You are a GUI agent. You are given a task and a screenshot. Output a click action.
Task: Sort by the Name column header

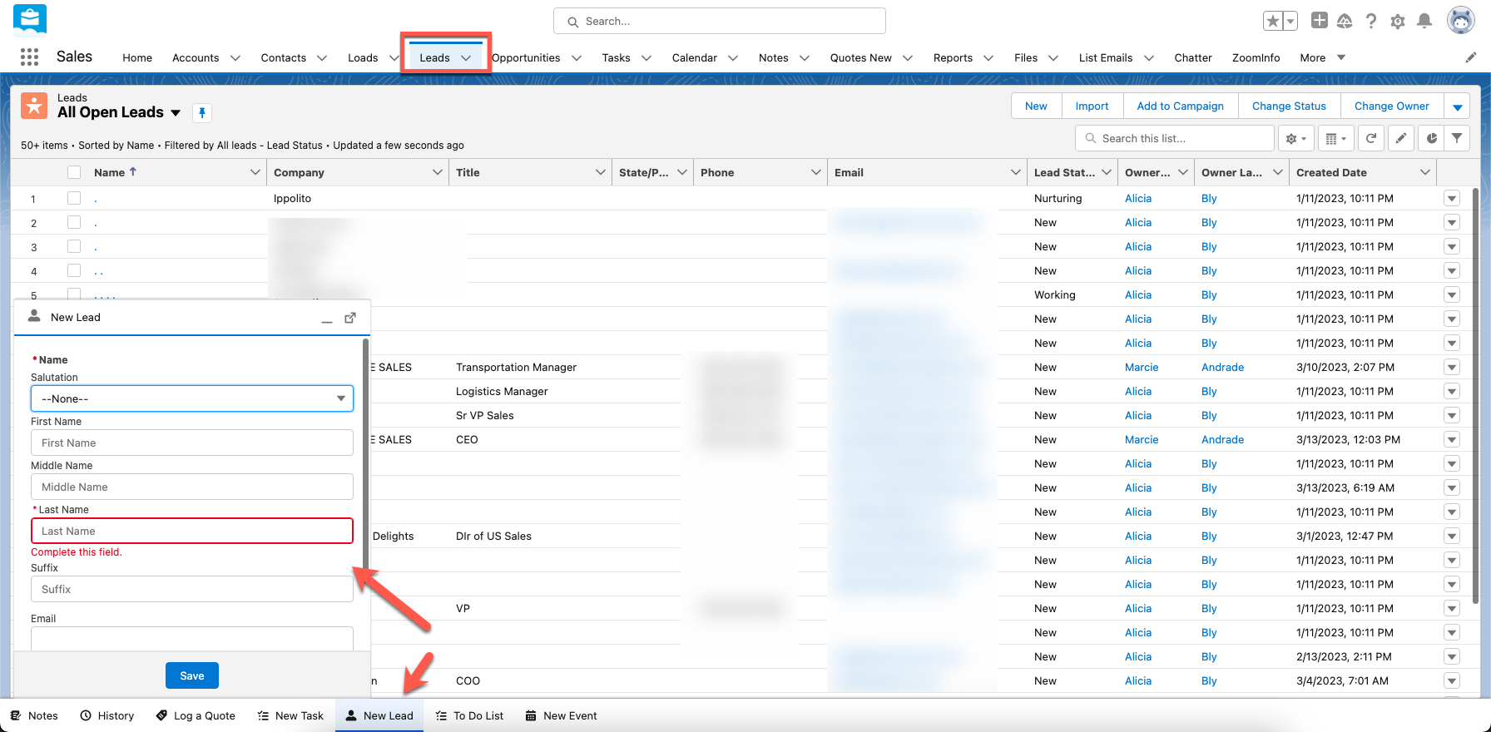point(109,172)
